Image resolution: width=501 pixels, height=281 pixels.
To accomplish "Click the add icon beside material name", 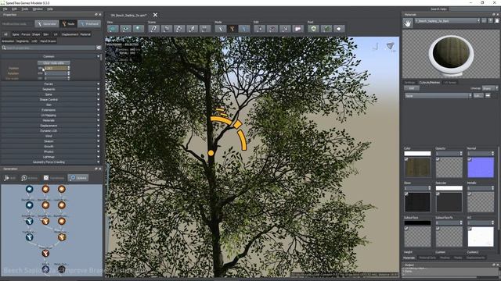I will 491,21.
